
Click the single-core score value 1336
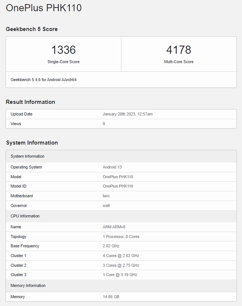pos(63,50)
